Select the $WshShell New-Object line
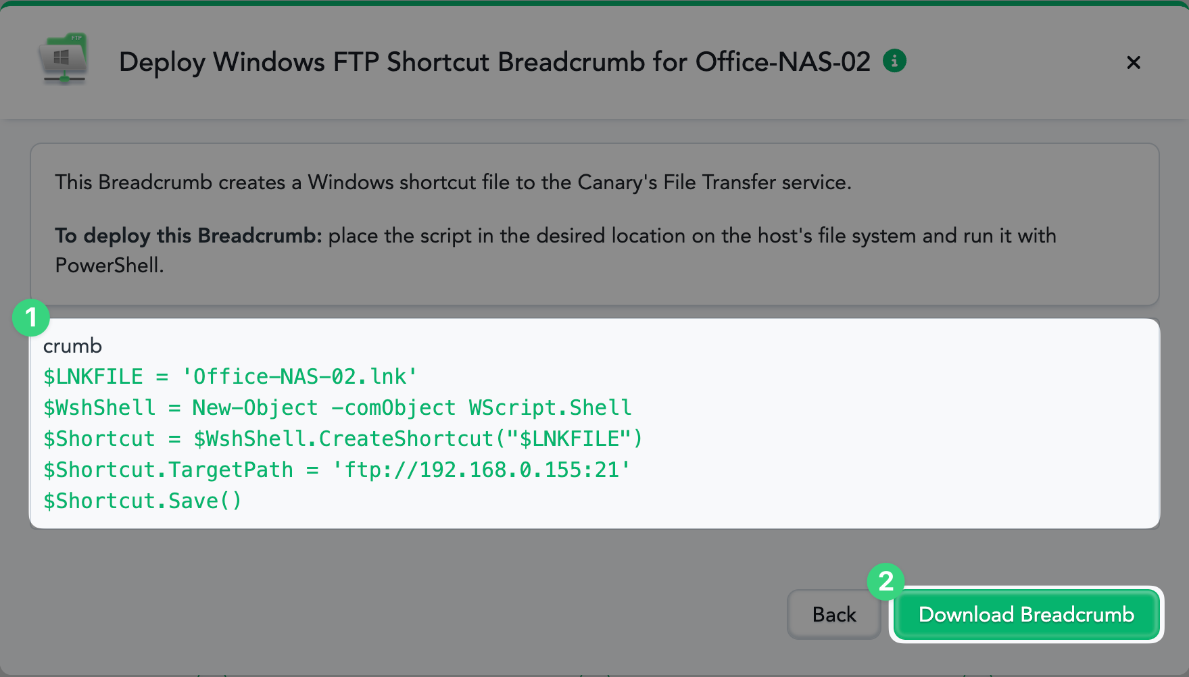The height and width of the screenshot is (677, 1189). [337, 407]
